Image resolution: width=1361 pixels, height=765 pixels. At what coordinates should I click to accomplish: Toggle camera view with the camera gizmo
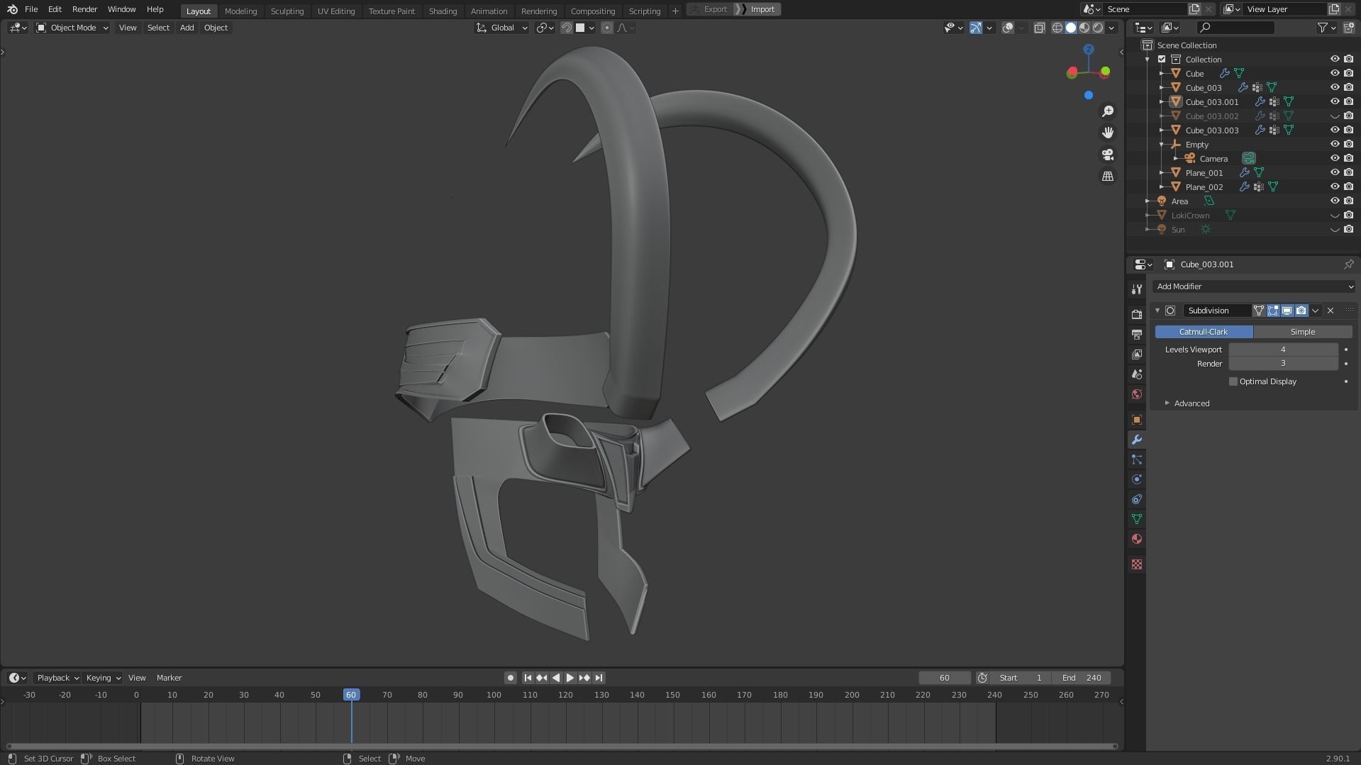tap(1108, 155)
